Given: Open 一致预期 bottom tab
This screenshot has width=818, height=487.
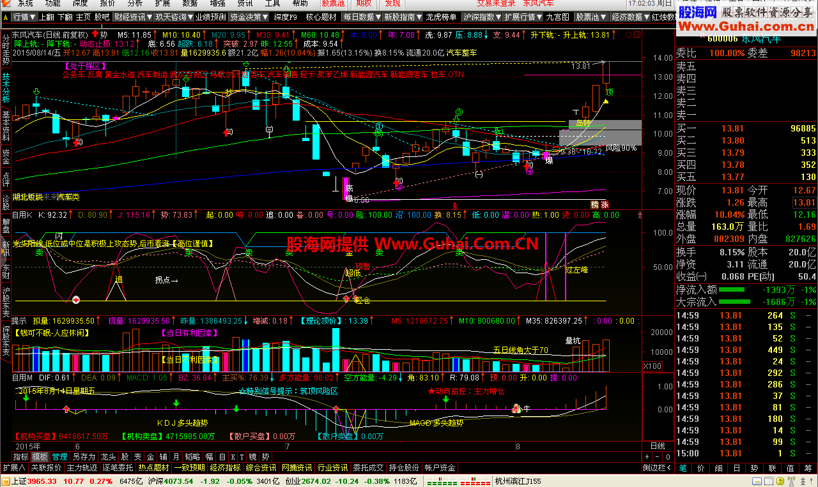Looking at the screenshot, I should [x=190, y=468].
